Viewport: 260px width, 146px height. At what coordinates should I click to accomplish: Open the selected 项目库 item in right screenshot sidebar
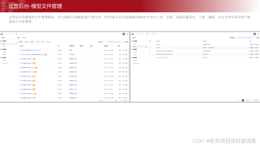pos(139,46)
